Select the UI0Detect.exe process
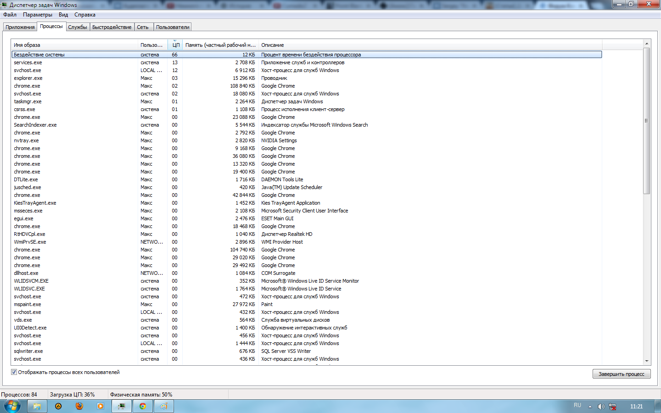Screen dimensions: 661x413 pyautogui.click(x=307, y=328)
